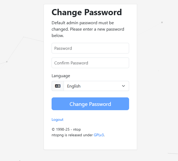Click the gray dot on the left background line
The width and height of the screenshot is (178, 161).
(x=7, y=62)
